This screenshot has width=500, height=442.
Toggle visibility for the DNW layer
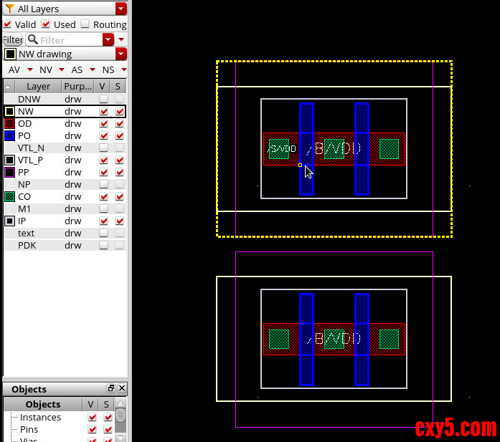coord(103,99)
